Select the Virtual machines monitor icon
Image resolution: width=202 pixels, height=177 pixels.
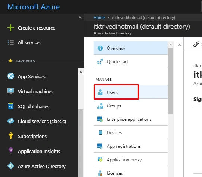tap(11, 91)
